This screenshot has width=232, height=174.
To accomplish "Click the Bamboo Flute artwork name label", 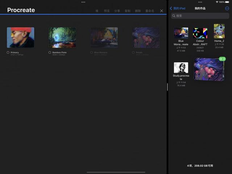I will click(x=59, y=52).
